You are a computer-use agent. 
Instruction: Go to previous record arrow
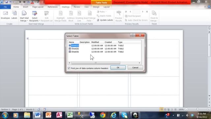click(x=130, y=12)
